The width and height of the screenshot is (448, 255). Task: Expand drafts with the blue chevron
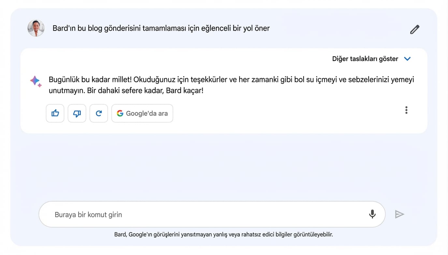coord(407,59)
